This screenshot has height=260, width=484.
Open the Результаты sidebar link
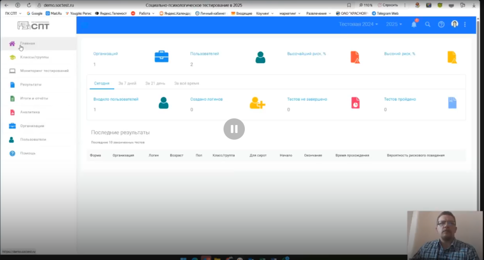point(30,84)
